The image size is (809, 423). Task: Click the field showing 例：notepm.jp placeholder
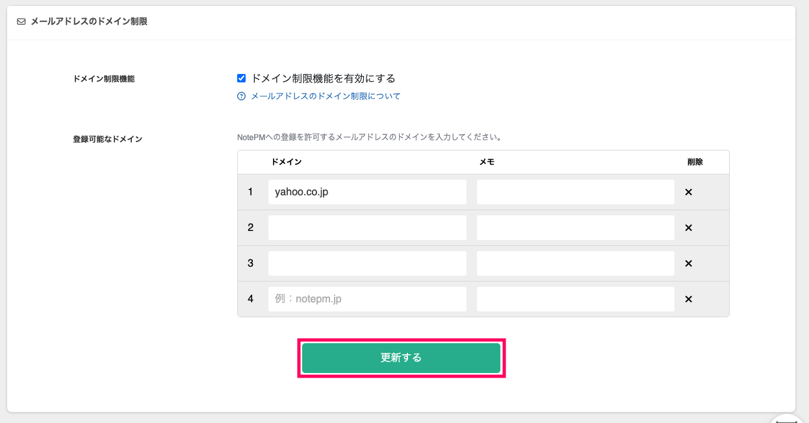coord(367,298)
